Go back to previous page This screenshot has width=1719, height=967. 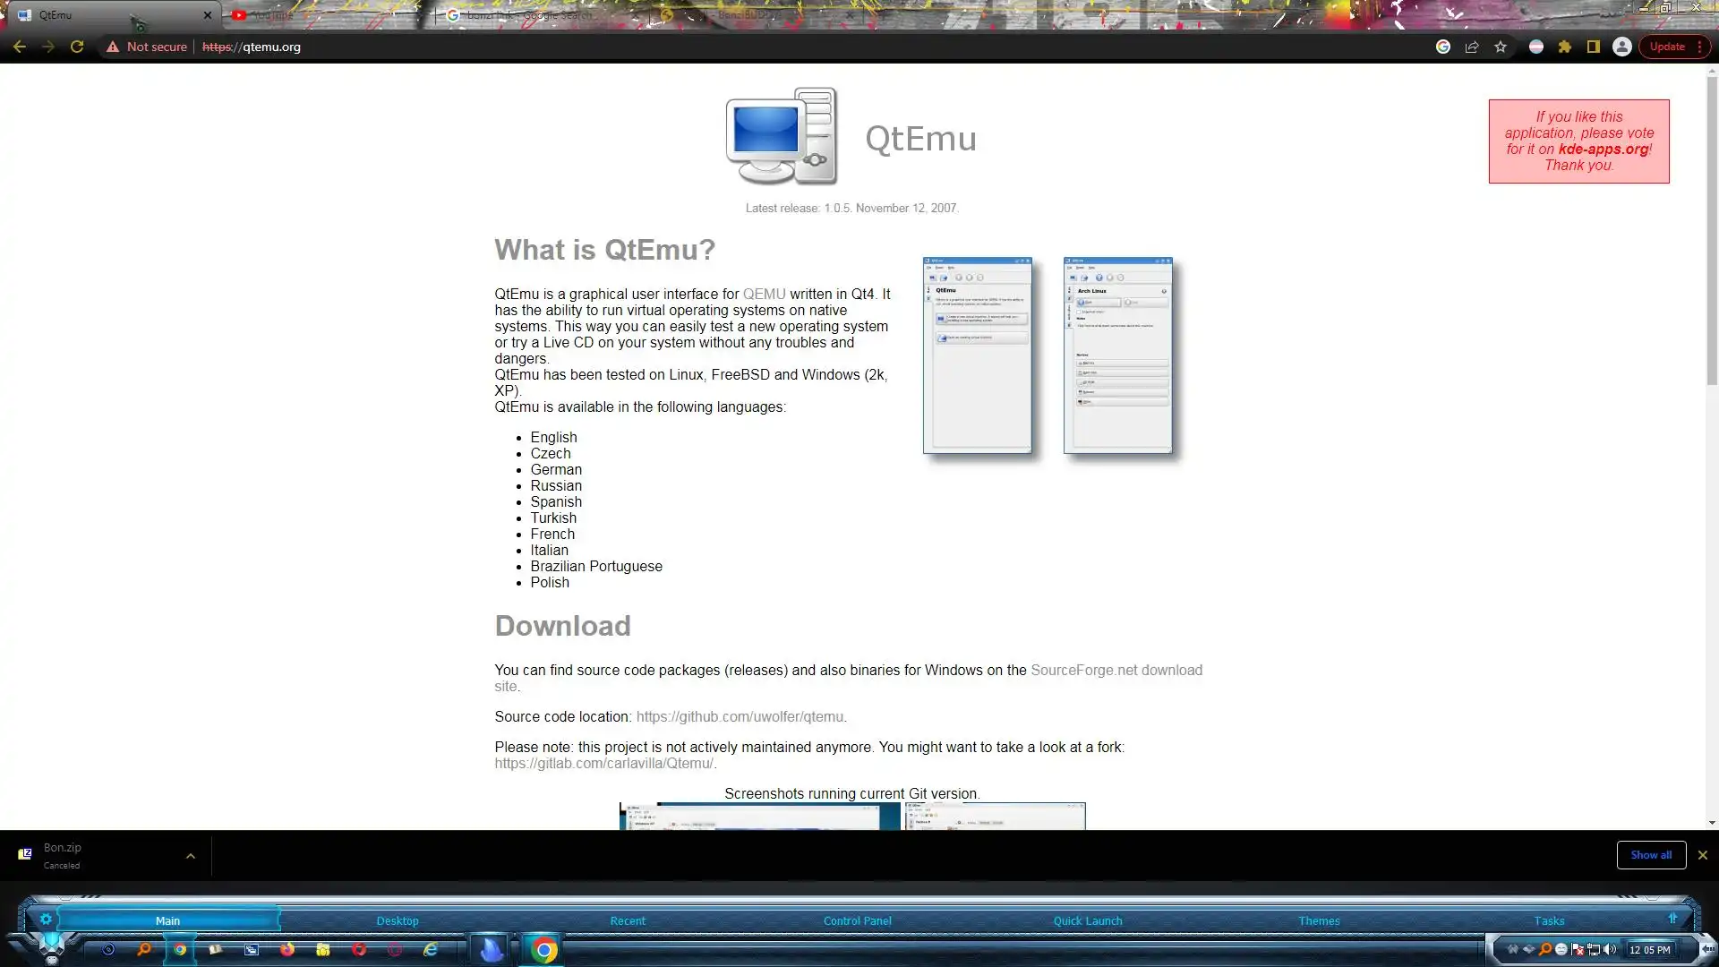tap(20, 47)
